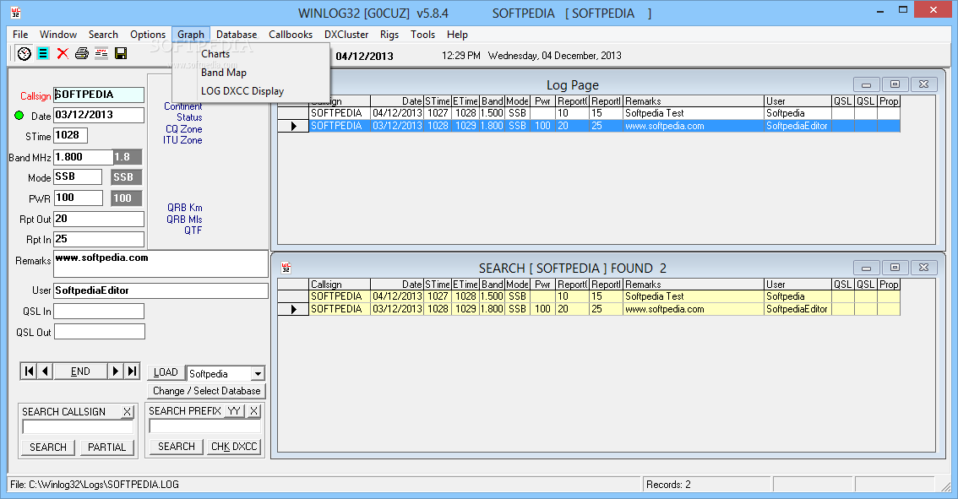Click the SEARCH CALLSIGN text box
The image size is (958, 499).
click(78, 427)
